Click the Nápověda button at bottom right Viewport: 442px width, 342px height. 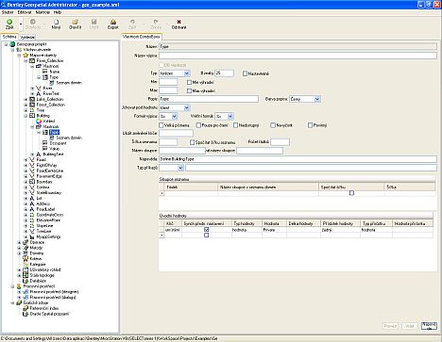[x=429, y=326]
